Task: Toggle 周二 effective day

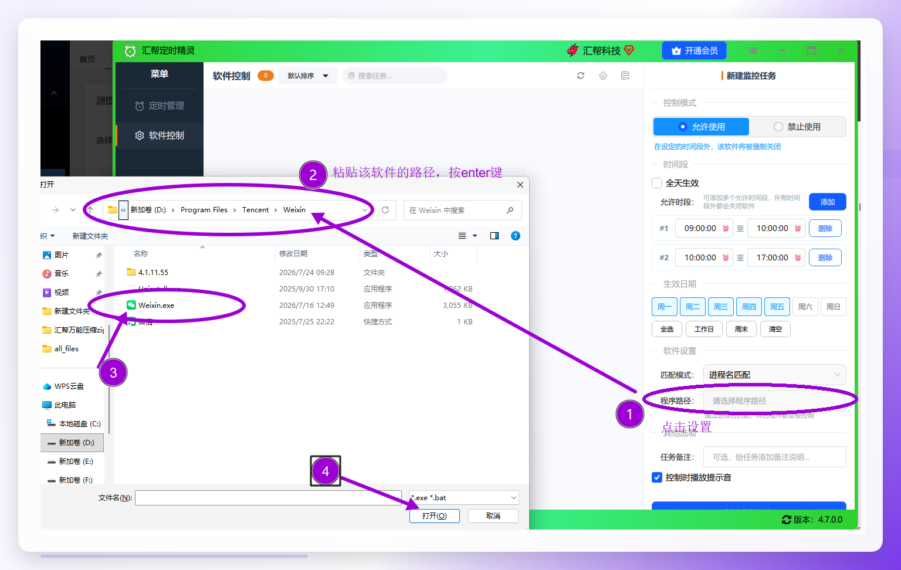Action: pos(693,307)
